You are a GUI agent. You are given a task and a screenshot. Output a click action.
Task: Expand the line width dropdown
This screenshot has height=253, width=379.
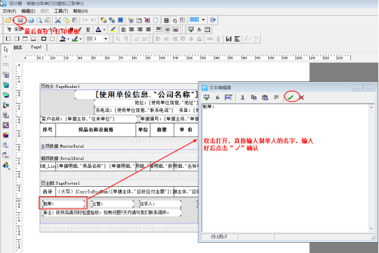point(105,39)
